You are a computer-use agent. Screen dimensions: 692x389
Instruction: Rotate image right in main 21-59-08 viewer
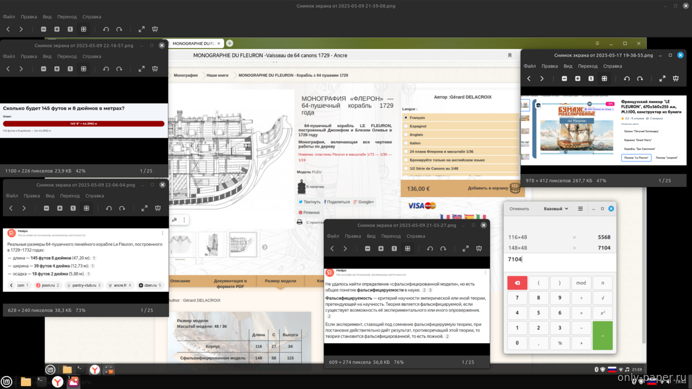pyautogui.click(x=119, y=29)
